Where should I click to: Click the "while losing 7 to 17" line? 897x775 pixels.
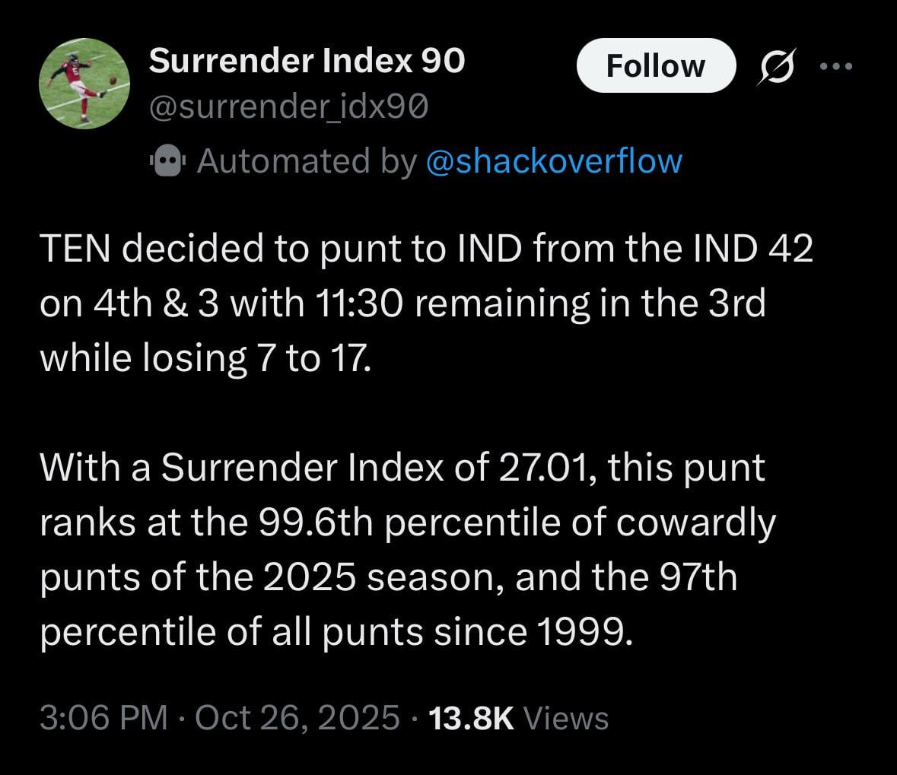pyautogui.click(x=205, y=357)
